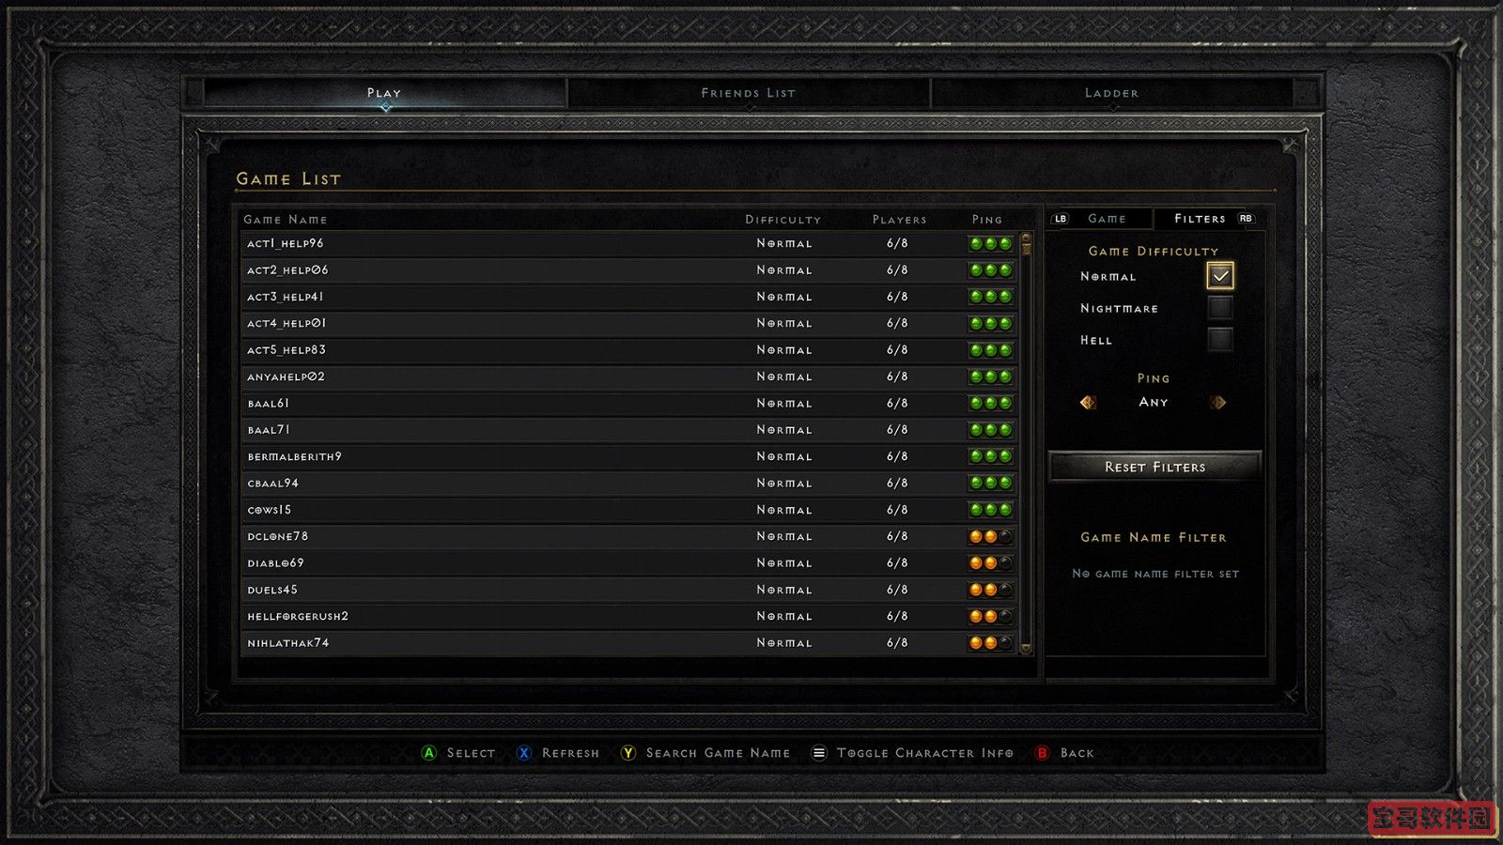The width and height of the screenshot is (1503, 845).
Task: Click ping indicator of ACT1_HELP96
Action: point(991,244)
